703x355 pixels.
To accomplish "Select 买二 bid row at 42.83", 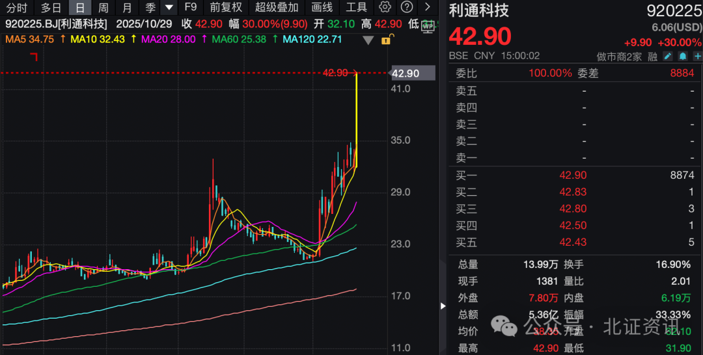I will pyautogui.click(x=575, y=192).
